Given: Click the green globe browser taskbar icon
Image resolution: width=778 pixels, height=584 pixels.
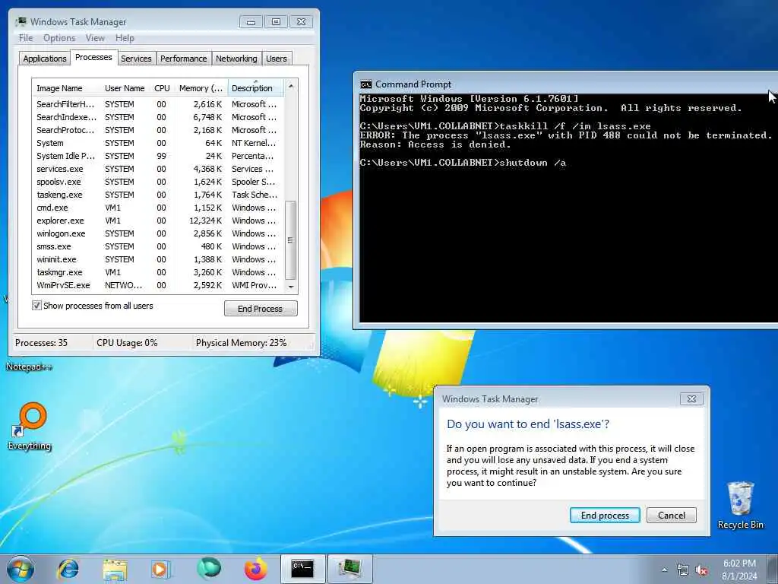Looking at the screenshot, I should [209, 569].
